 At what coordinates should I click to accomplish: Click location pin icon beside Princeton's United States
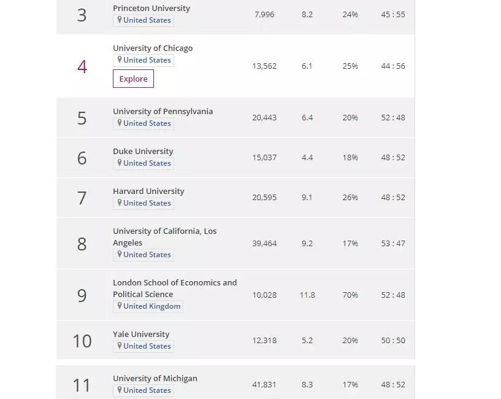[x=120, y=20]
